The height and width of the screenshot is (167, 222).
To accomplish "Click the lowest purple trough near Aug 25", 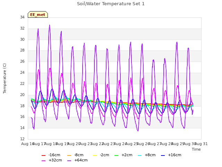I will [138, 131].
